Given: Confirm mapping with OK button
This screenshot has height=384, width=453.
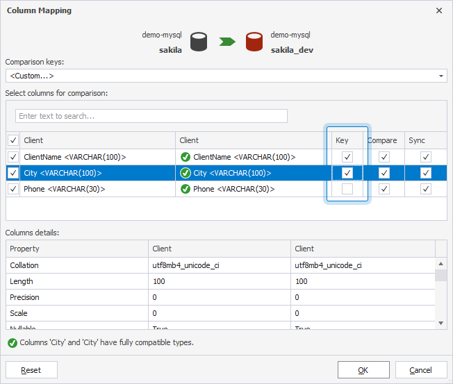Looking at the screenshot, I should (x=363, y=370).
